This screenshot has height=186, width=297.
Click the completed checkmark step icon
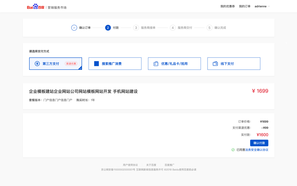(x=74, y=28)
